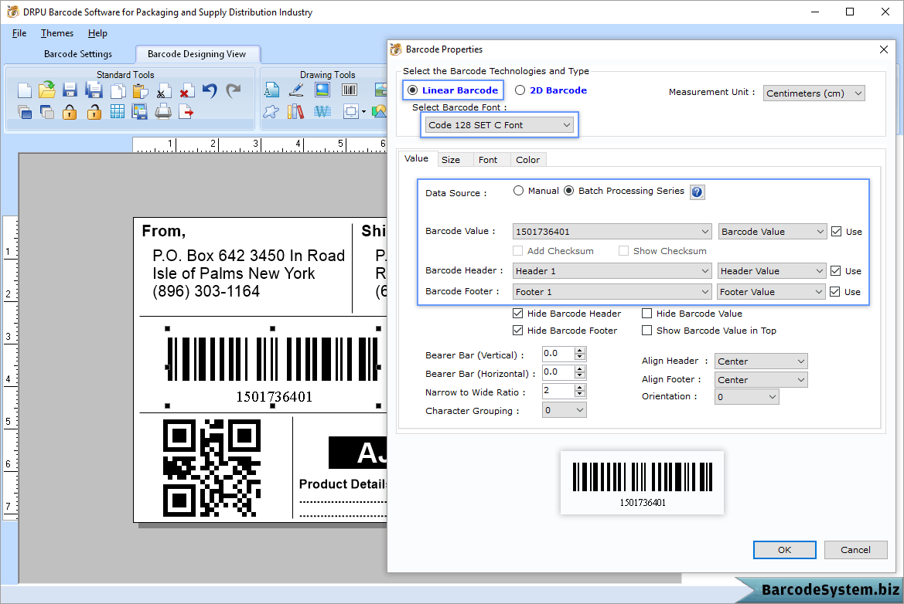904x604 pixels.
Task: Click the open padlock Unlock icon
Action: pyautogui.click(x=94, y=112)
